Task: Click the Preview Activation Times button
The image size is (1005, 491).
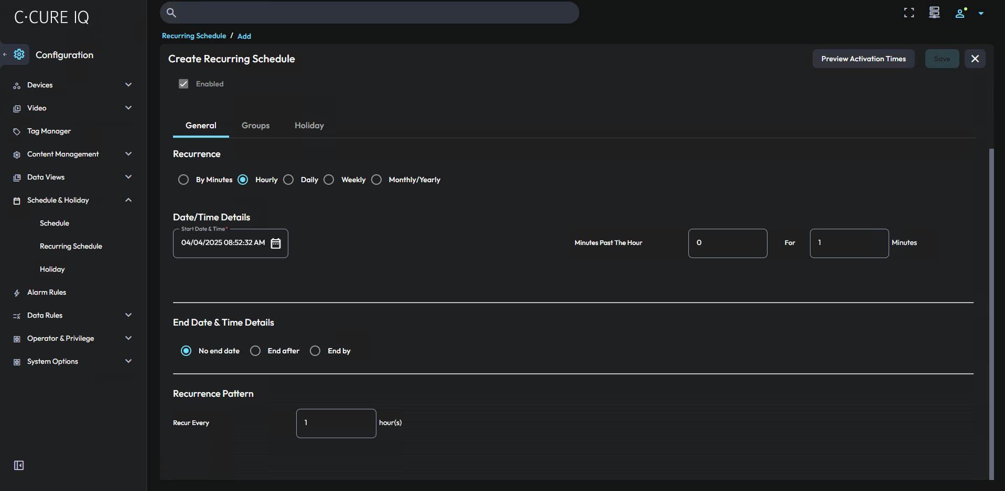Action: (863, 59)
